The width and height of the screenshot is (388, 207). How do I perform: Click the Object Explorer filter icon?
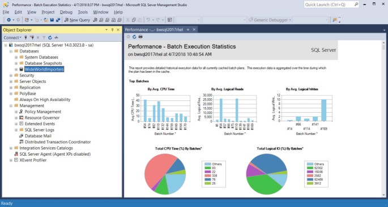(x=44, y=38)
